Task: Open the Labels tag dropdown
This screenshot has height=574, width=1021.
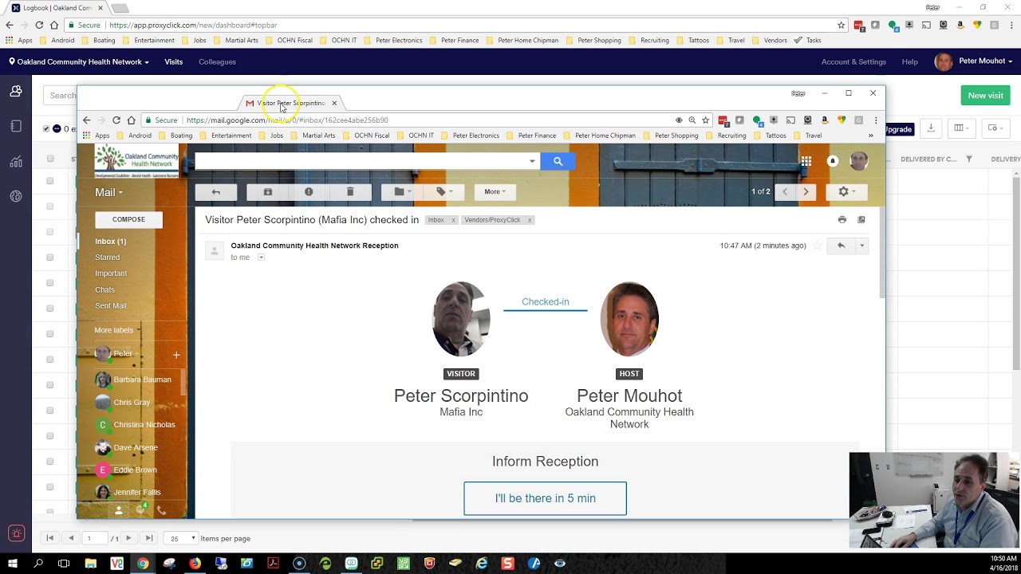Action: [443, 191]
